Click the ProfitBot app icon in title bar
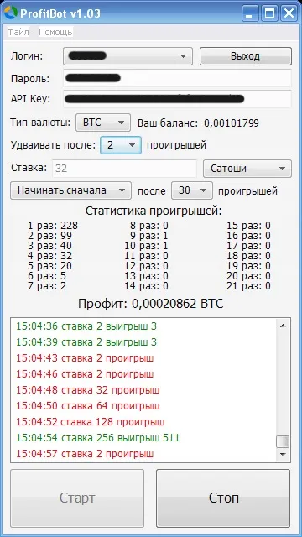Image resolution: width=302 pixels, height=537 pixels. [x=10, y=13]
